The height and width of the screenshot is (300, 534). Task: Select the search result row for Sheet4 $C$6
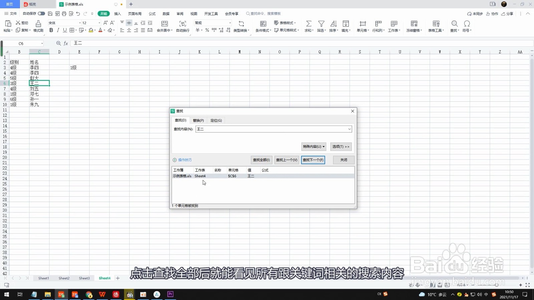pyautogui.click(x=263, y=176)
